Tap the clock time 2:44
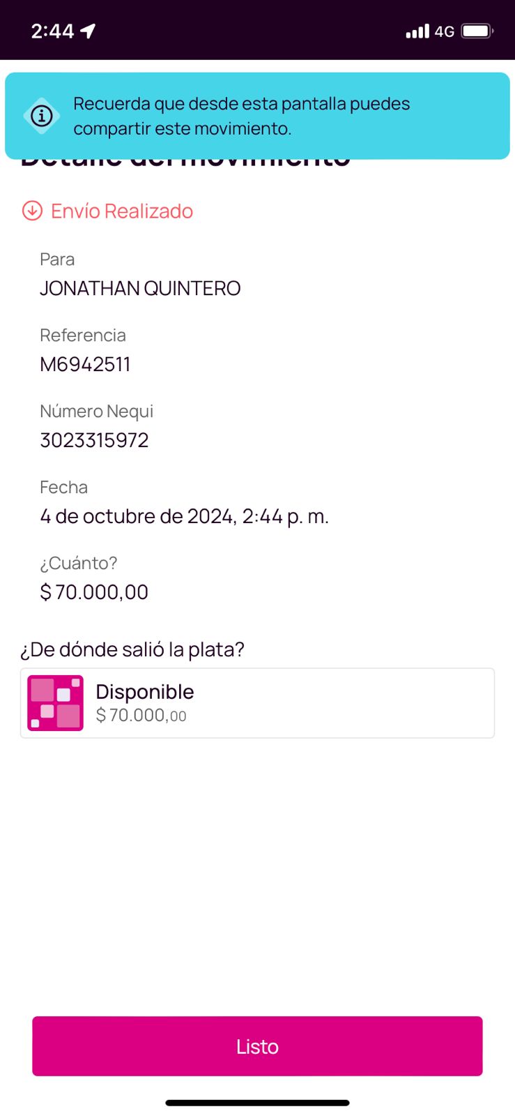The image size is (515, 1116). point(52,31)
